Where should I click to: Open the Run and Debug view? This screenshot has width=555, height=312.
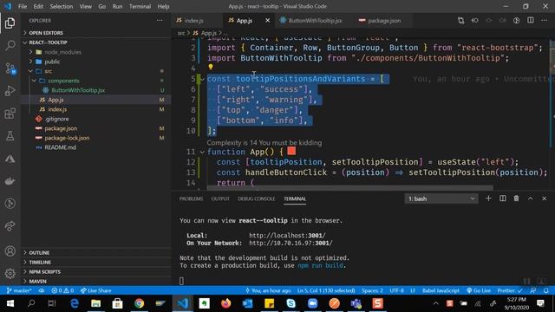(10, 91)
